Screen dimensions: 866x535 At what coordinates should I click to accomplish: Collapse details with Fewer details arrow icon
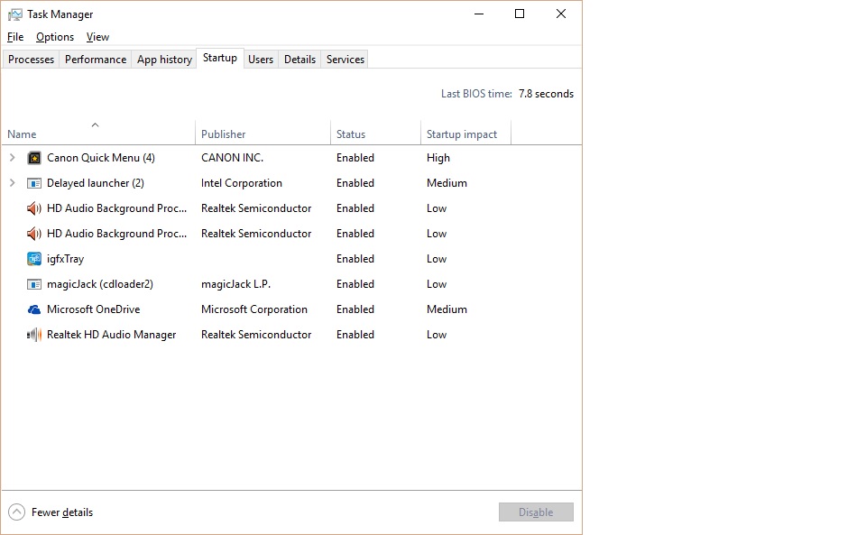coord(17,512)
